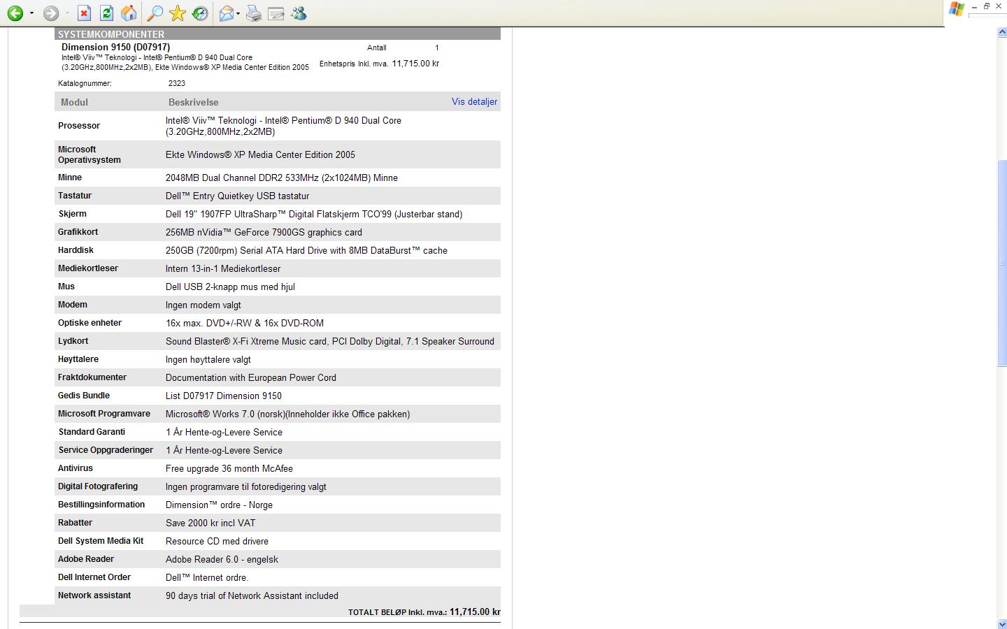Open the Back button history dropdown arrow

coord(31,13)
